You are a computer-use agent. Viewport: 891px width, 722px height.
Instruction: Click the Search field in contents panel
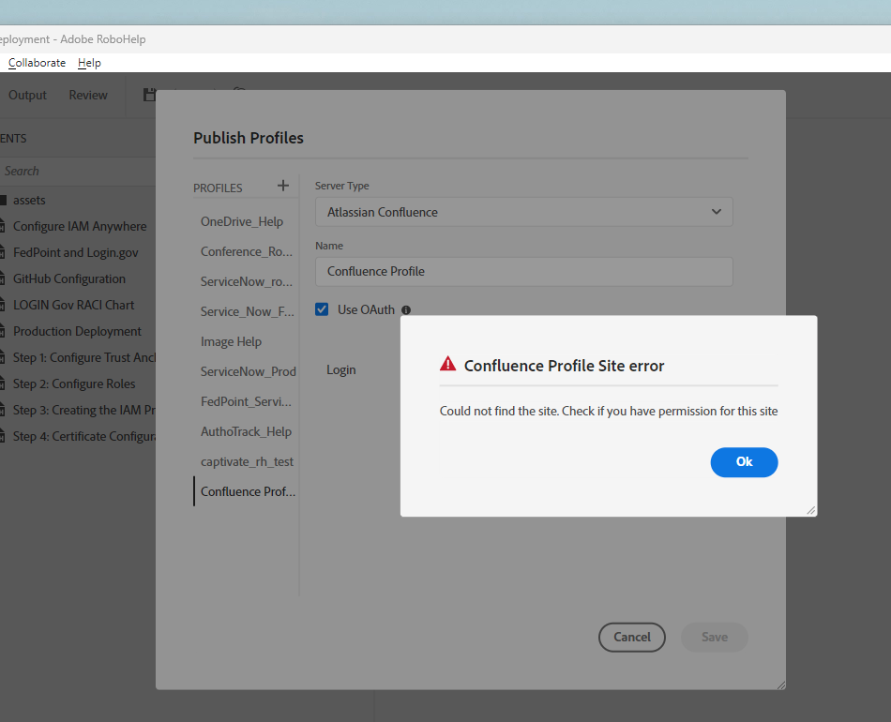click(77, 171)
